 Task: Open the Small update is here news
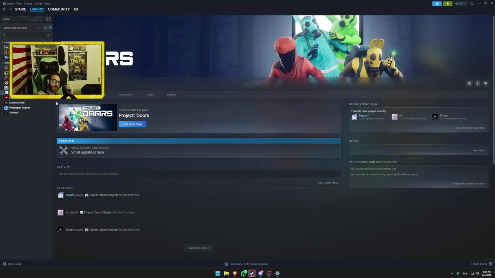point(199,151)
